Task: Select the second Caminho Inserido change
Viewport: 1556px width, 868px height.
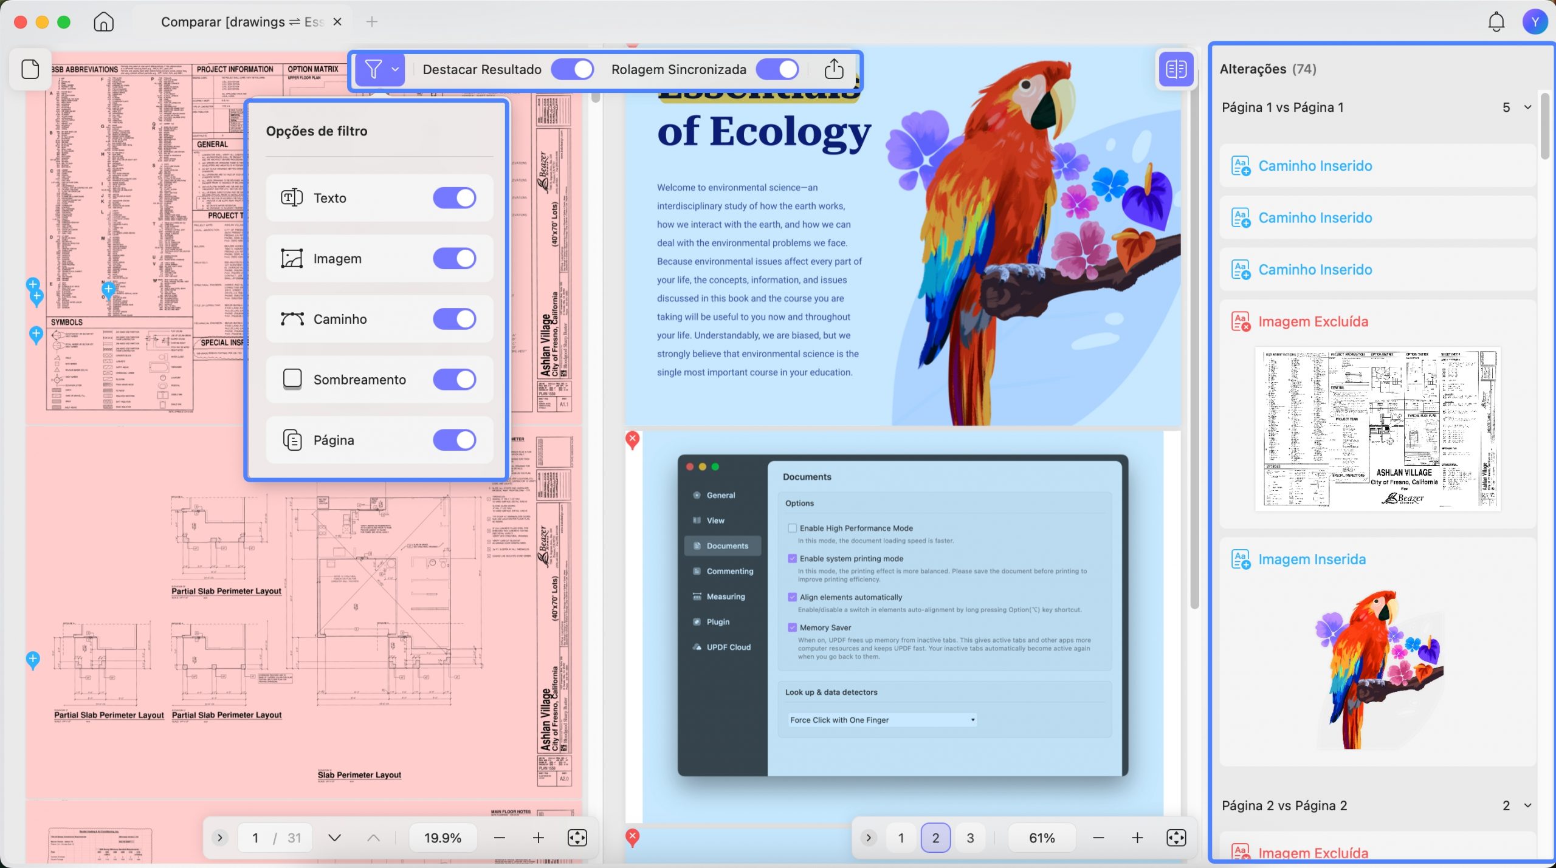Action: click(x=1377, y=217)
